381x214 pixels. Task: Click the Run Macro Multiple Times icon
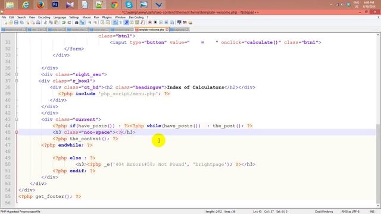[x=166, y=23]
